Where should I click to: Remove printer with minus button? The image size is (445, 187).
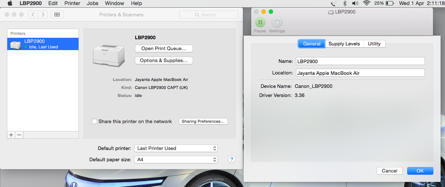point(19,135)
